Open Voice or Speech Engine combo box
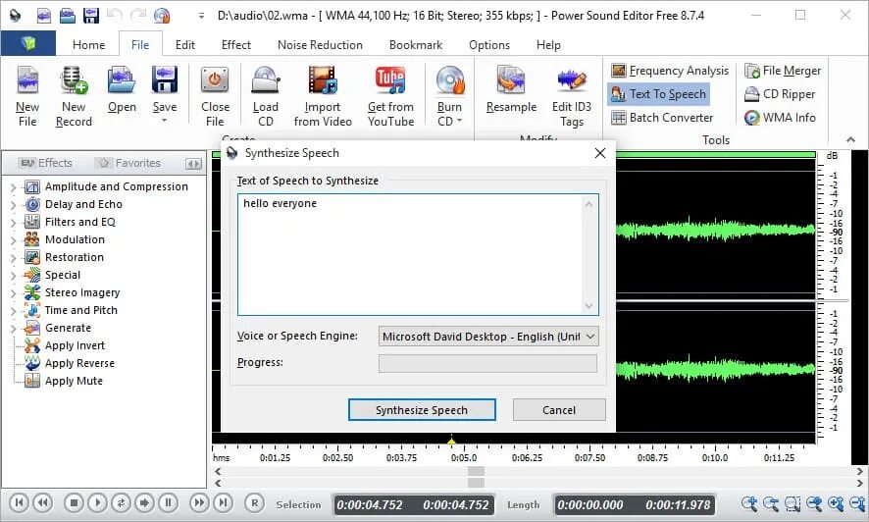Image resolution: width=869 pixels, height=522 pixels. click(x=488, y=337)
